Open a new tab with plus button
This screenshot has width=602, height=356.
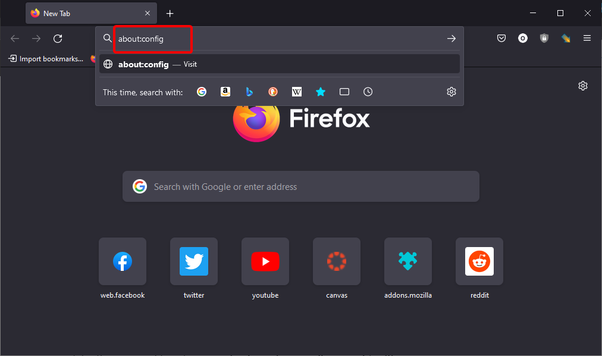coord(170,14)
